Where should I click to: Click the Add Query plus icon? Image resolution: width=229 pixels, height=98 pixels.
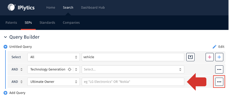[5, 93]
